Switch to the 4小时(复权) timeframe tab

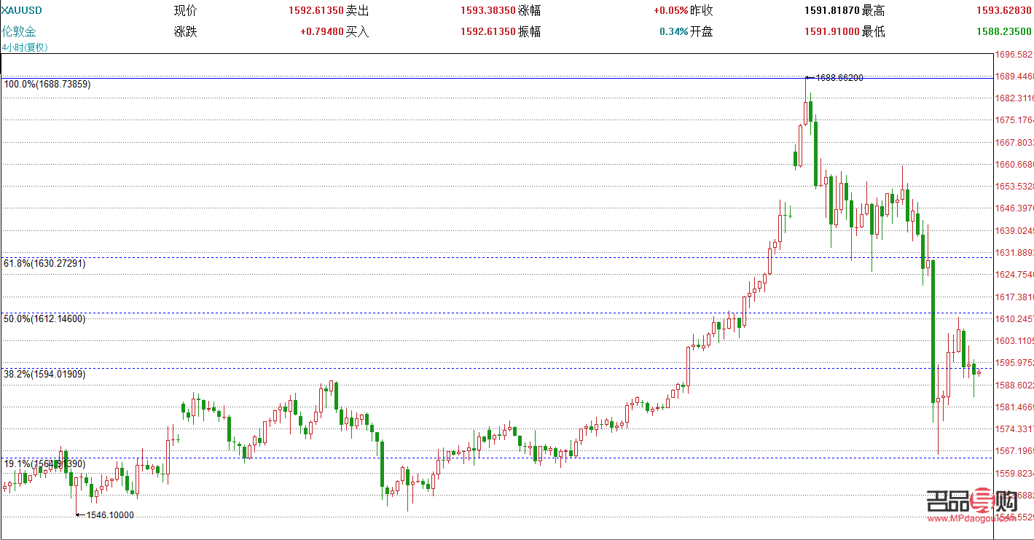[25, 46]
